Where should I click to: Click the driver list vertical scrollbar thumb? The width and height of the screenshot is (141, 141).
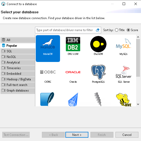click(138, 58)
